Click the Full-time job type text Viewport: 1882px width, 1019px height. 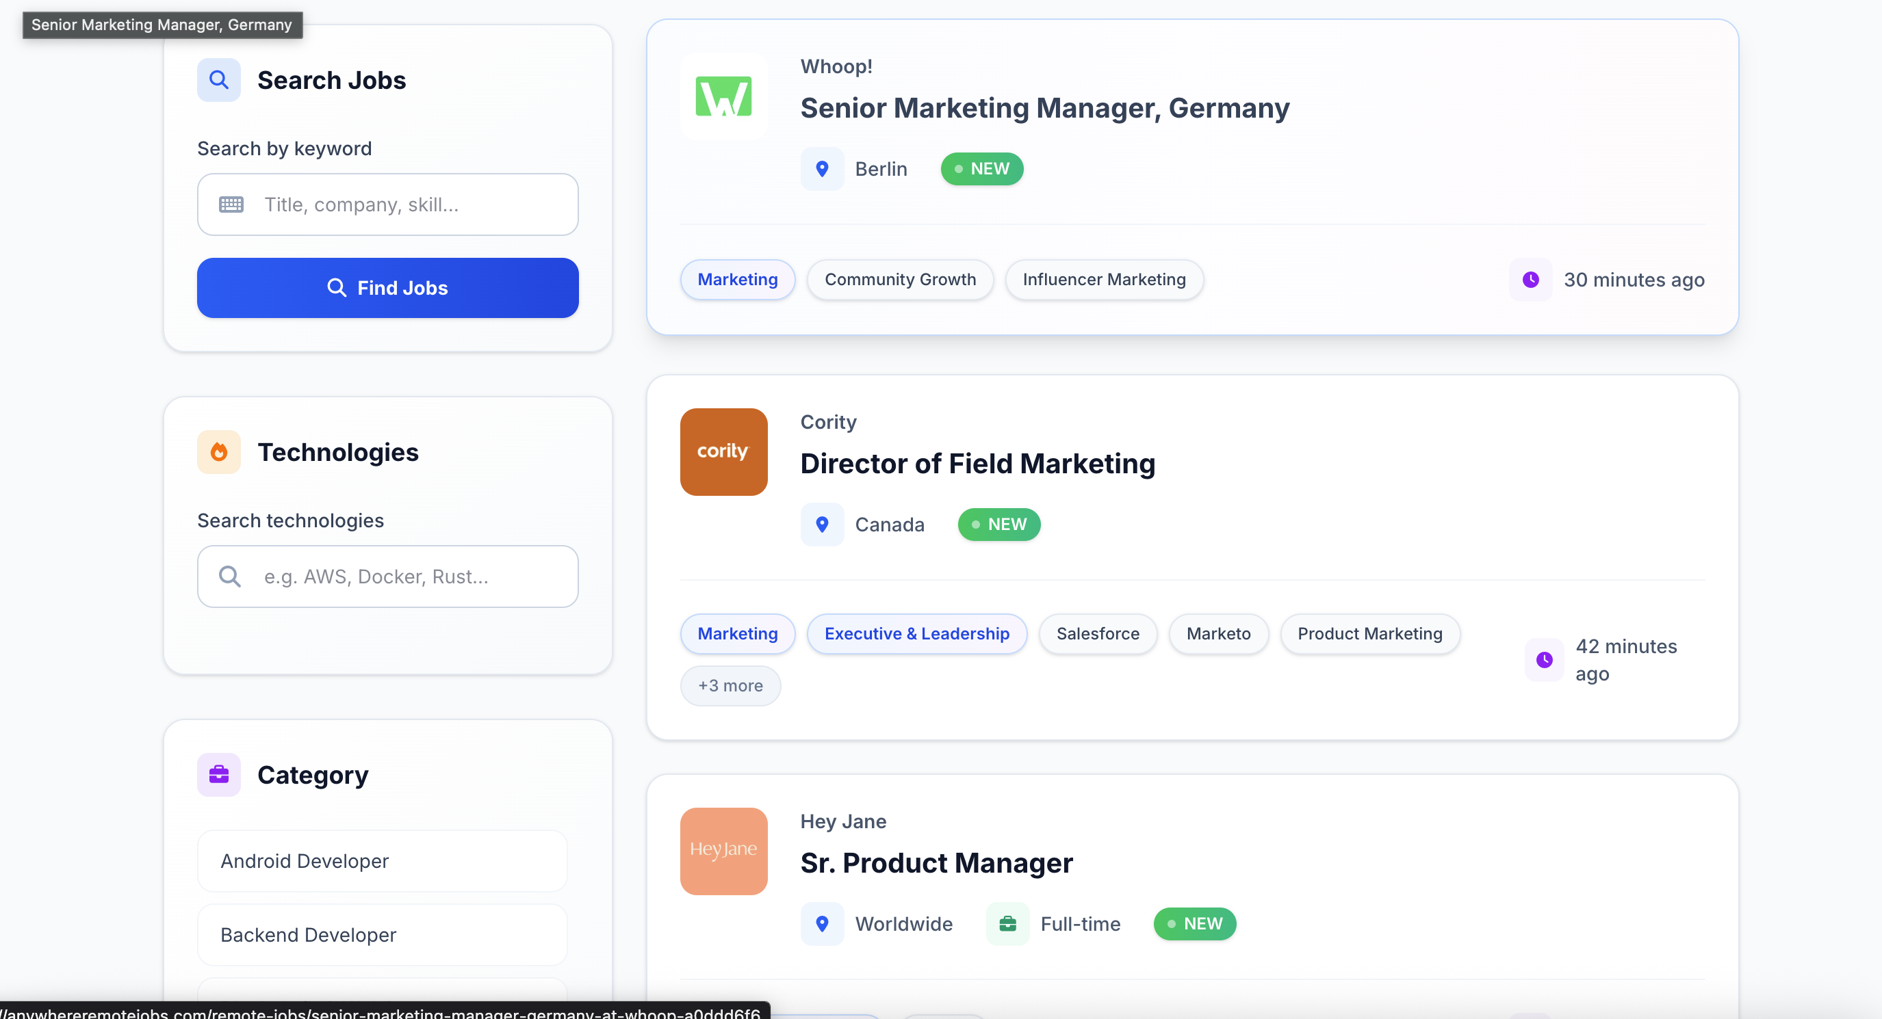1081,923
